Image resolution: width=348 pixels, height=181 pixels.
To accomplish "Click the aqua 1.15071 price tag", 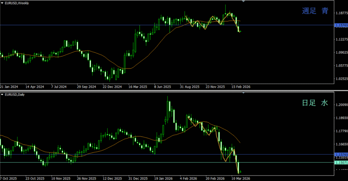I will coord(341,163).
